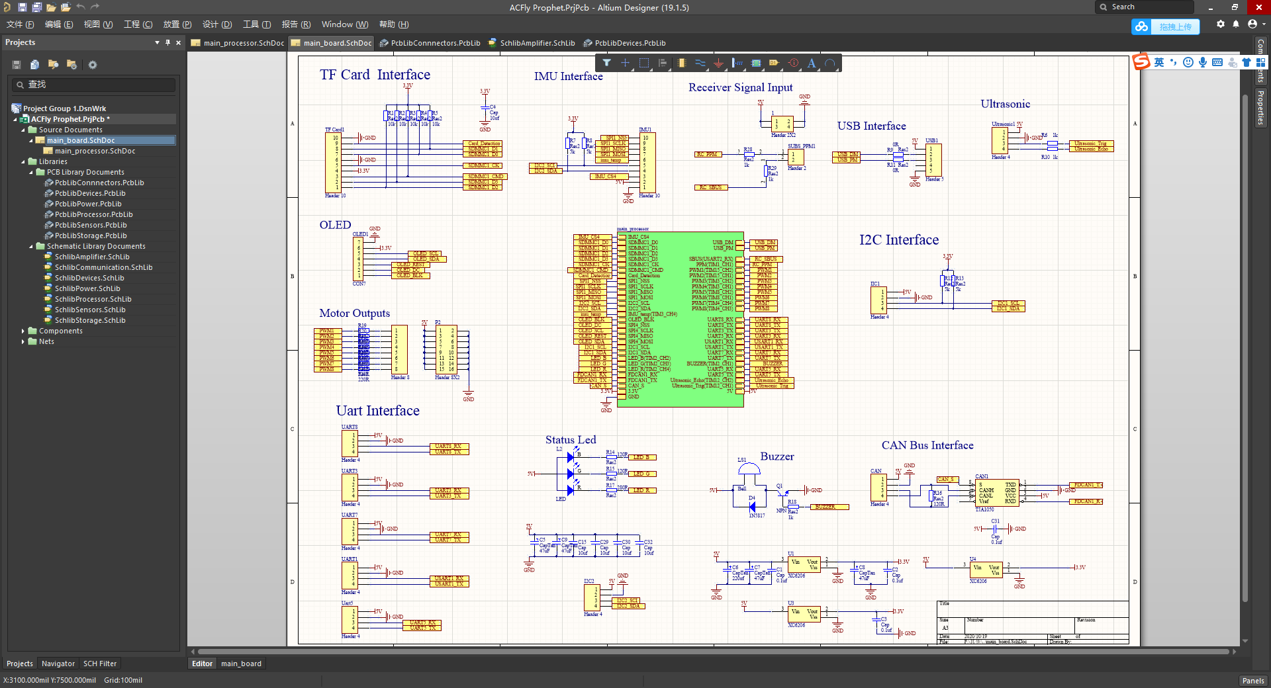Viewport: 1271px width, 688px height.
Task: Click the place sheet symbol icon
Action: tap(756, 63)
